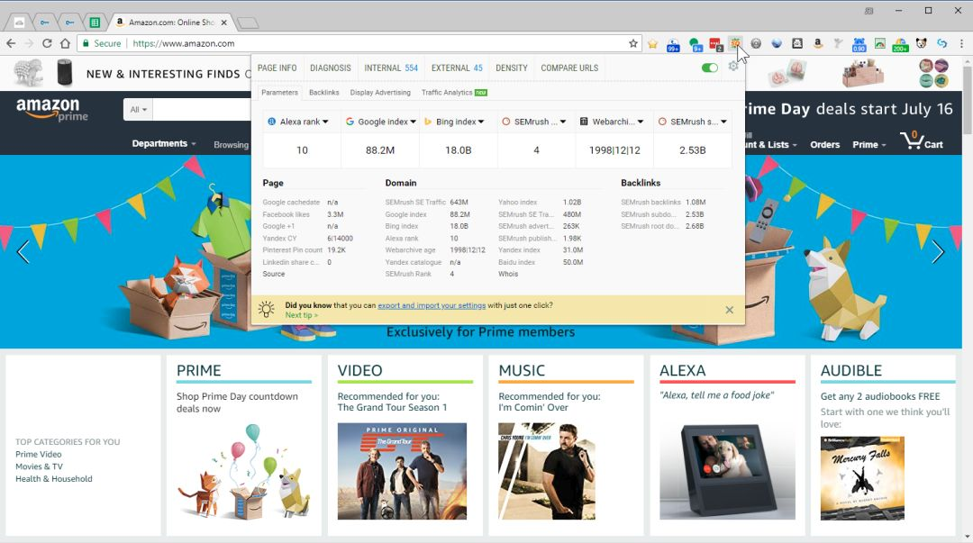The image size is (973, 543).
Task: Open Chrome three-dot menu
Action: (x=962, y=43)
